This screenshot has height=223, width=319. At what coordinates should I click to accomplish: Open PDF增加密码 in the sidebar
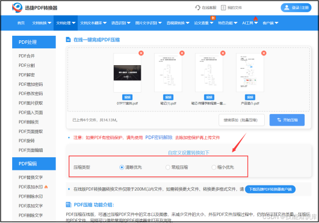click(31, 84)
